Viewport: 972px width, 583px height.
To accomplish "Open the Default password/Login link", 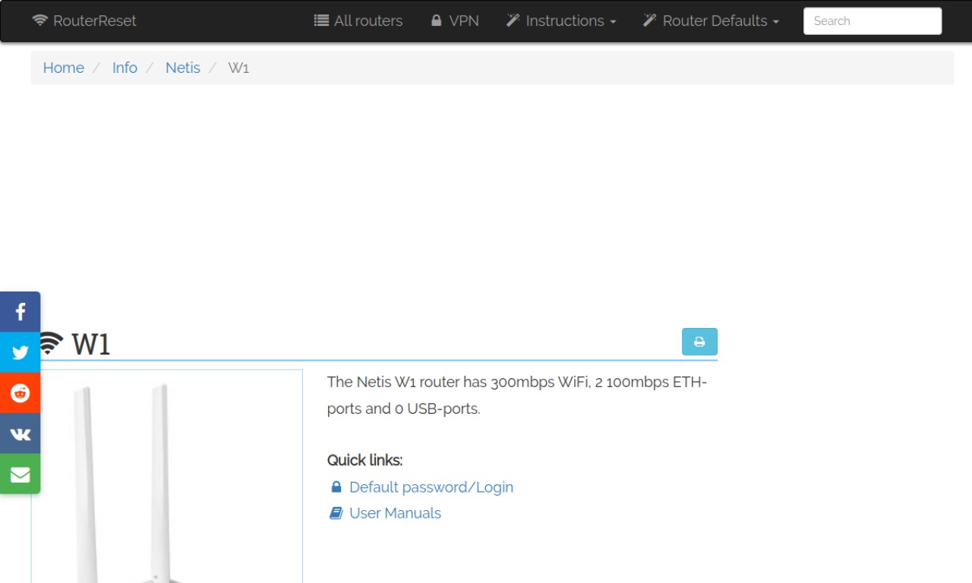I will click(x=431, y=487).
